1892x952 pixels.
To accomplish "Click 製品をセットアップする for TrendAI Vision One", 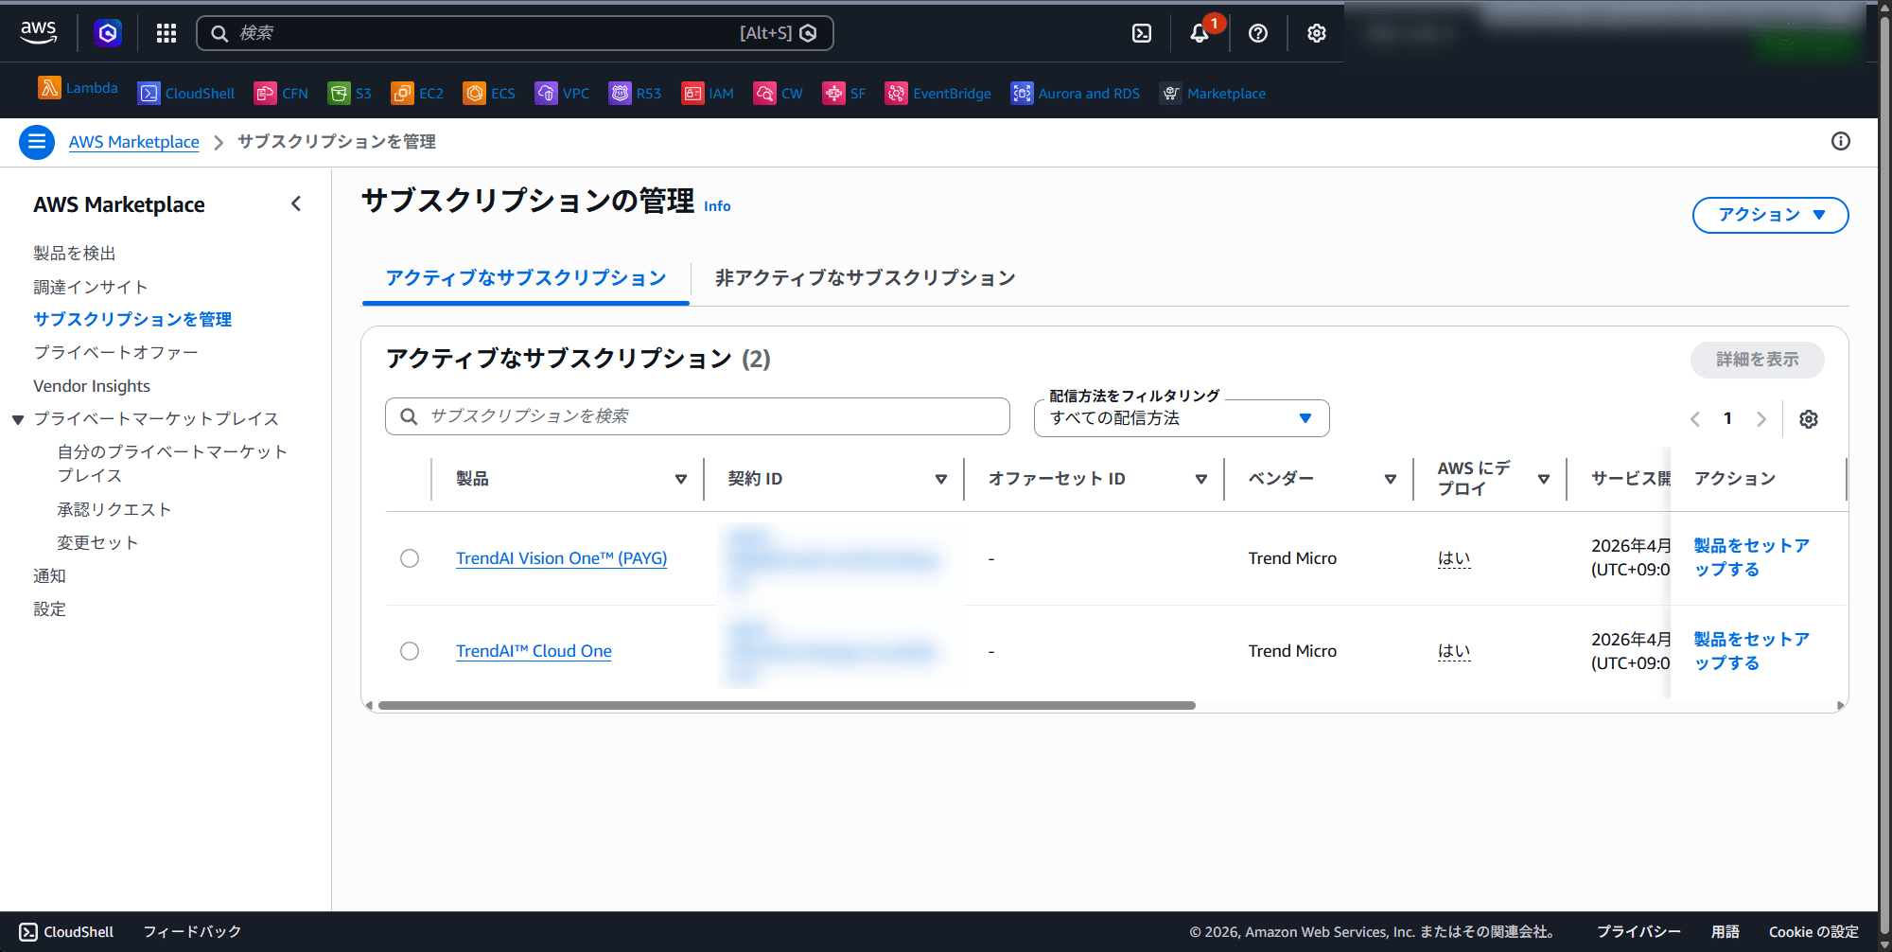I will click(x=1749, y=557).
